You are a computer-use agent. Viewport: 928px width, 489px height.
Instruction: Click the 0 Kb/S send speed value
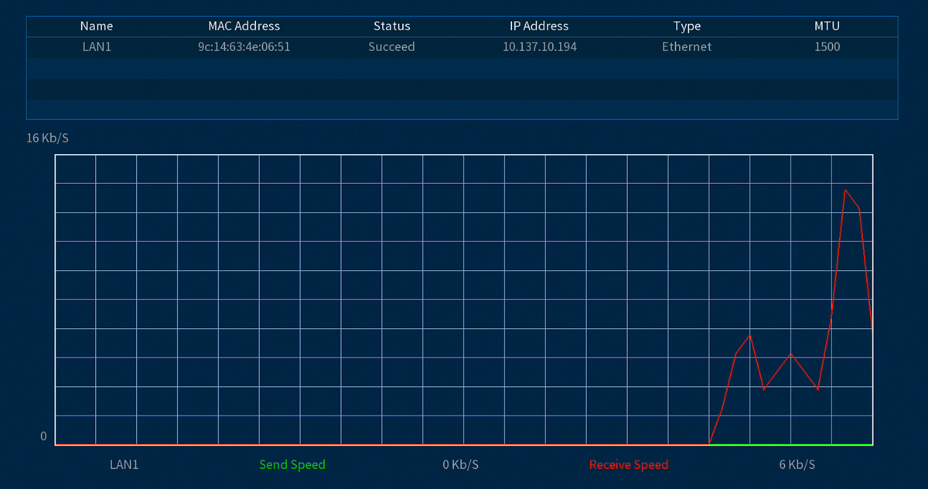pos(461,465)
